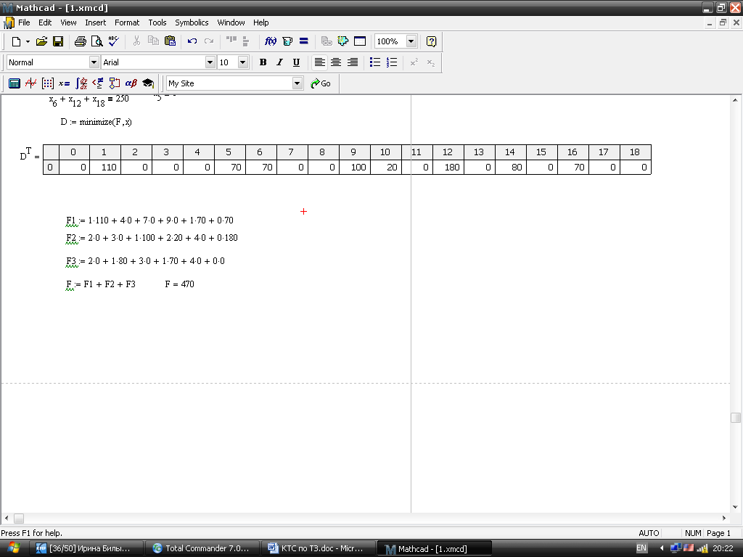743x557 pixels.
Task: Open the Symbolics menu
Action: (192, 22)
